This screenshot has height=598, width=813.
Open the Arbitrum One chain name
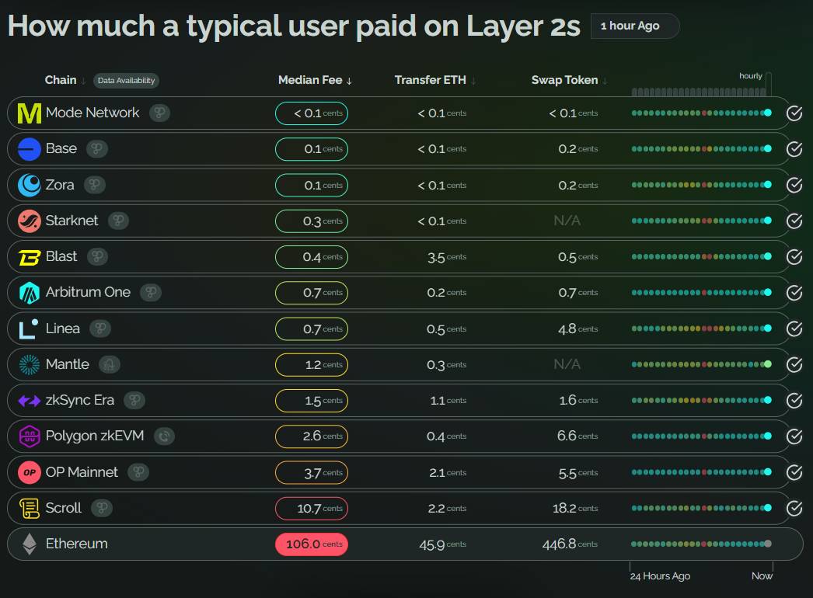(88, 292)
